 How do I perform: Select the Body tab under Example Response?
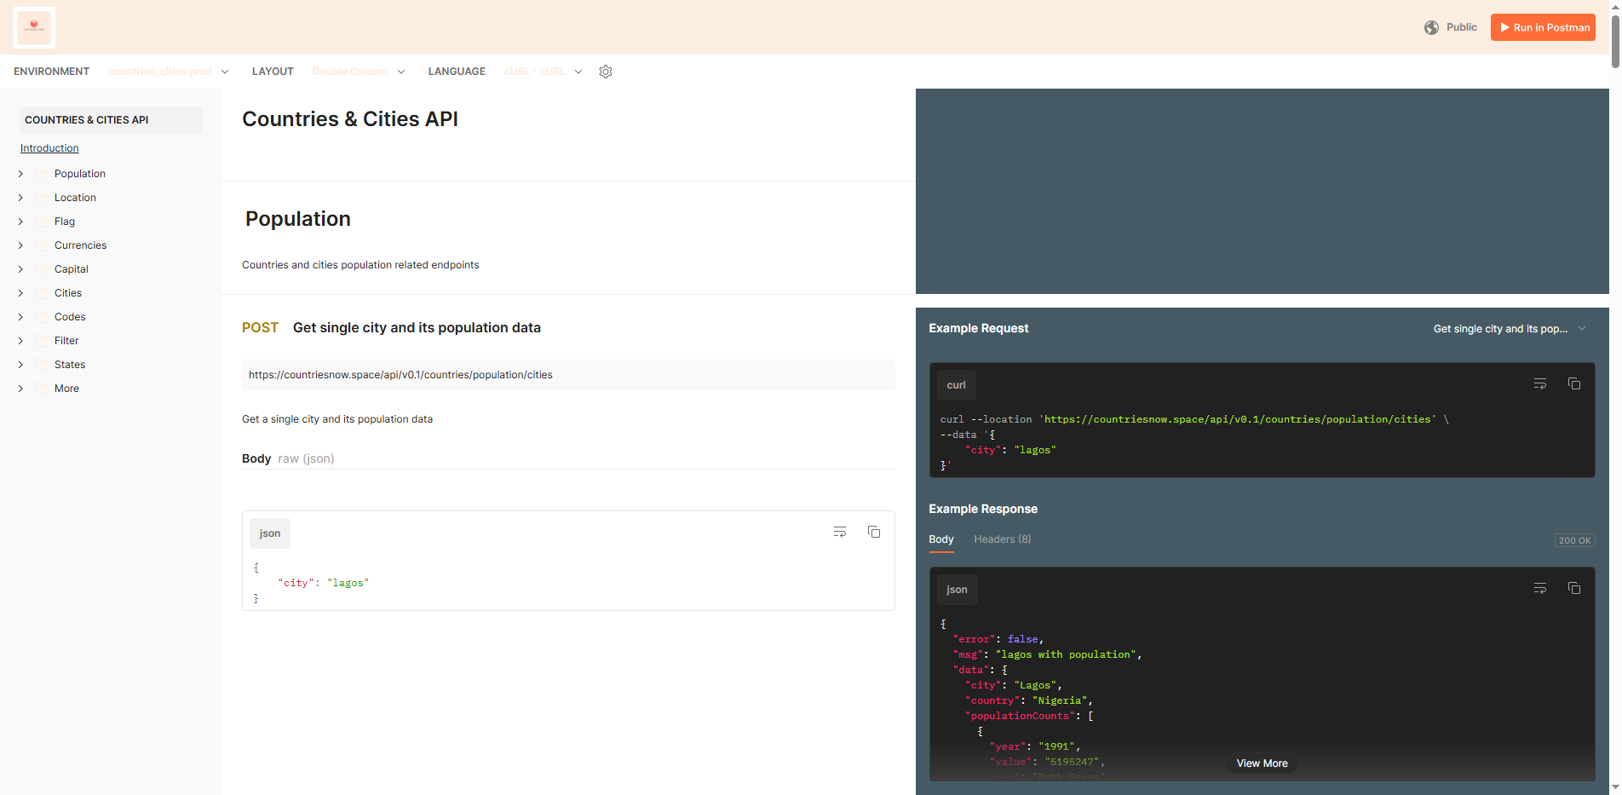[x=940, y=539]
